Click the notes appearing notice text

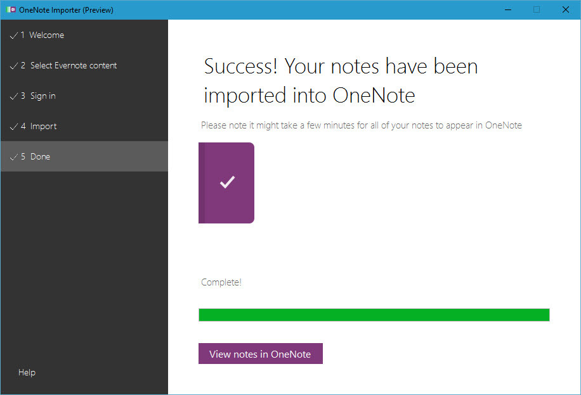tap(362, 125)
